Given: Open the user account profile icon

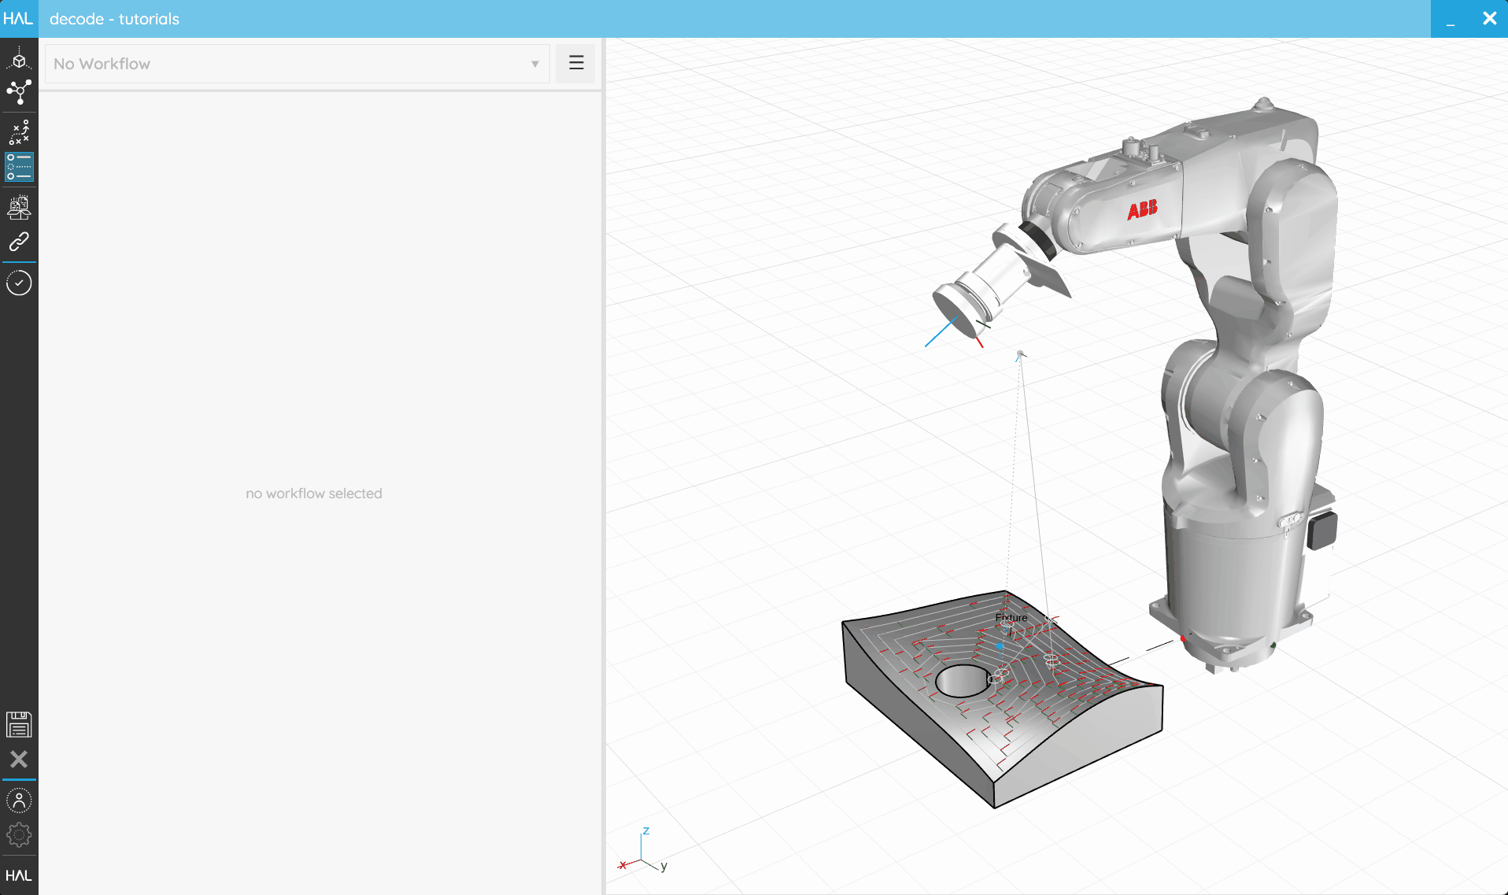Looking at the screenshot, I should 19,801.
